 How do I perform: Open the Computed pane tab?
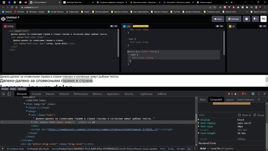pyautogui.click(x=216, y=100)
